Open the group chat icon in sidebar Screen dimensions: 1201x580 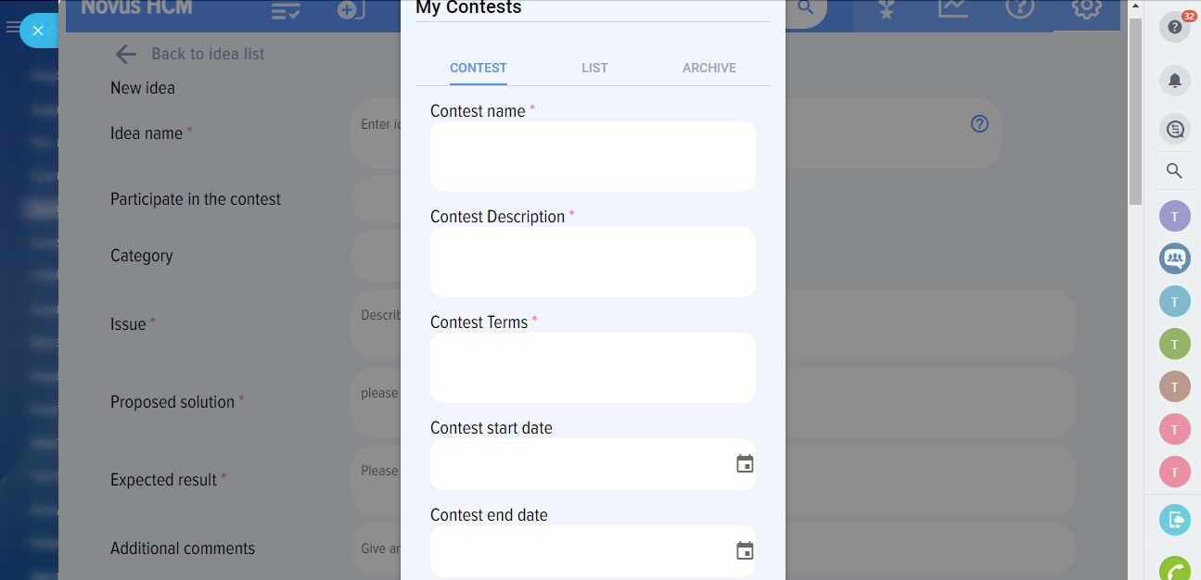pos(1174,258)
